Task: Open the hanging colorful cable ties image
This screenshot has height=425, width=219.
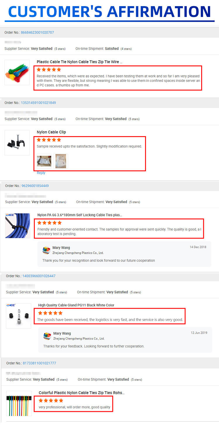Action: tap(19, 403)
